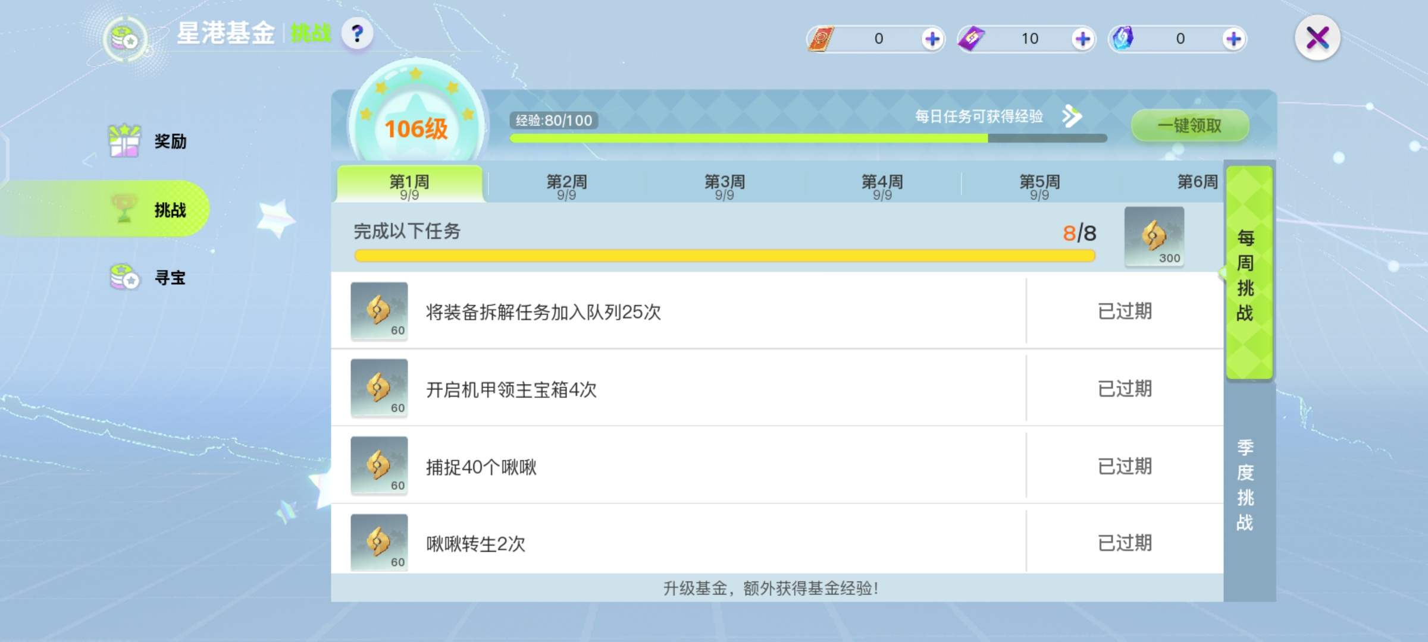Viewport: 1428px width, 642px height.
Task: Open the help question mark icon
Action: [357, 34]
